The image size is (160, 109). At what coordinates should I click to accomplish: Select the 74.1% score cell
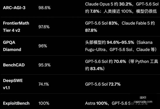(x=44, y=84)
